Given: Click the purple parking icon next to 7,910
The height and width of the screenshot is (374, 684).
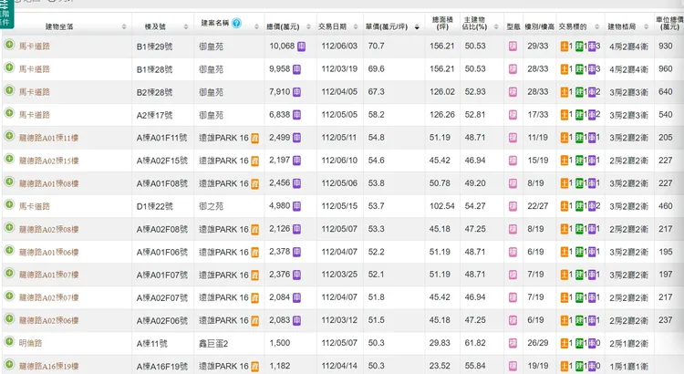Looking at the screenshot, I should click(x=296, y=92).
